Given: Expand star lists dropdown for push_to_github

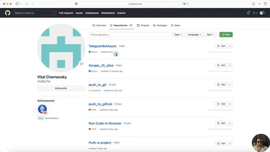Looking at the screenshot, I should pos(230,104).
